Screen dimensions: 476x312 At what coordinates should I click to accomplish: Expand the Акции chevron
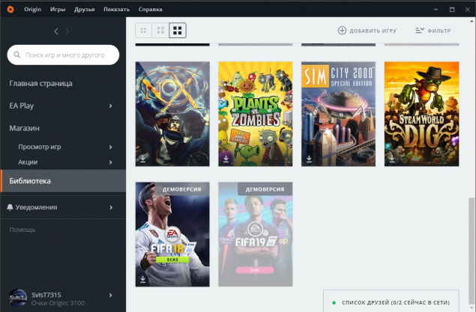click(110, 162)
